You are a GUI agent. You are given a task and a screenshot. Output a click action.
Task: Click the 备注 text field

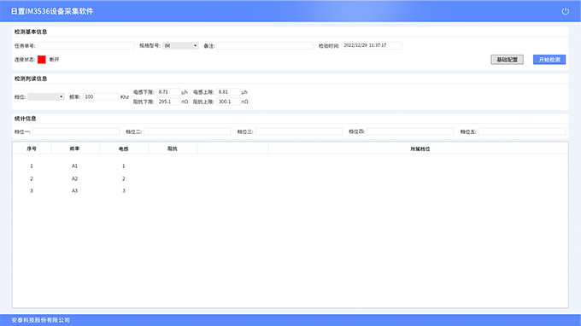(266, 45)
